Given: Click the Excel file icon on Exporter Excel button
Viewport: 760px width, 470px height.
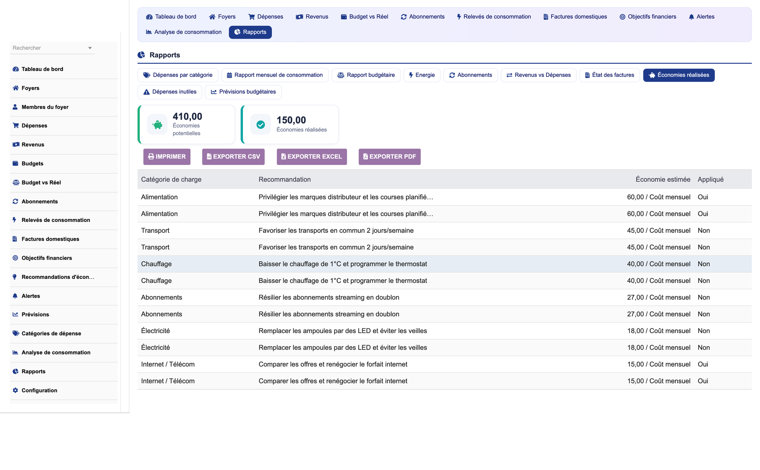Looking at the screenshot, I should [284, 156].
